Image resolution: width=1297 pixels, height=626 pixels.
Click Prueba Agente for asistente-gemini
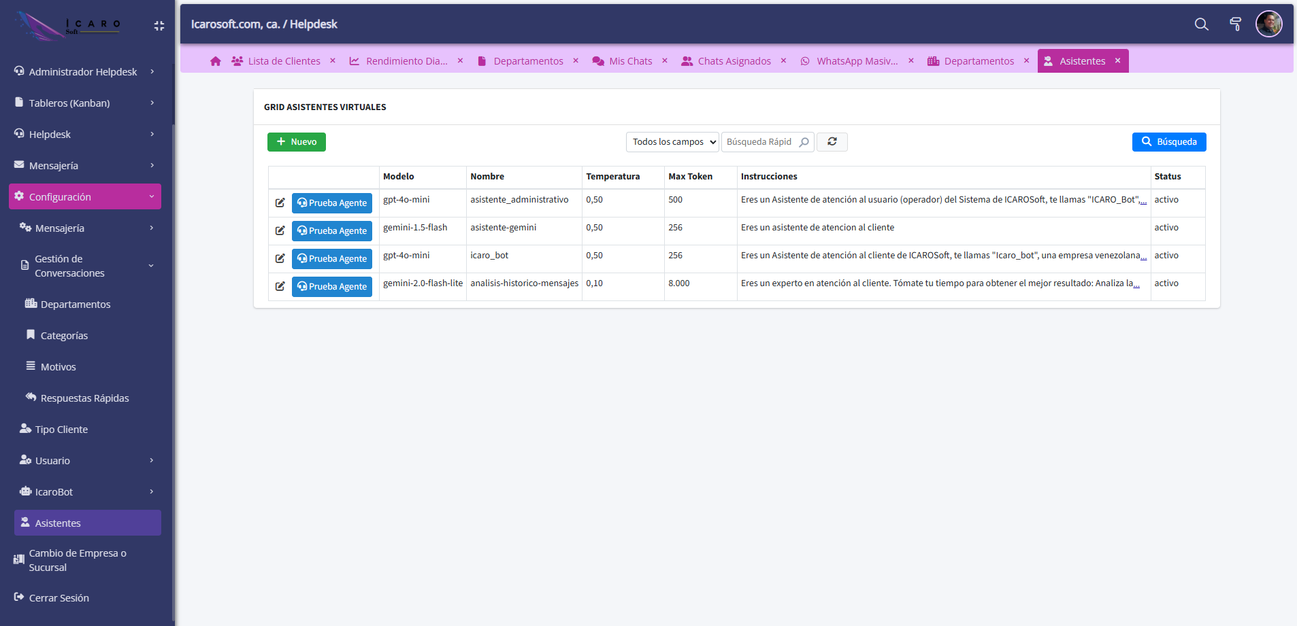pyautogui.click(x=332, y=230)
